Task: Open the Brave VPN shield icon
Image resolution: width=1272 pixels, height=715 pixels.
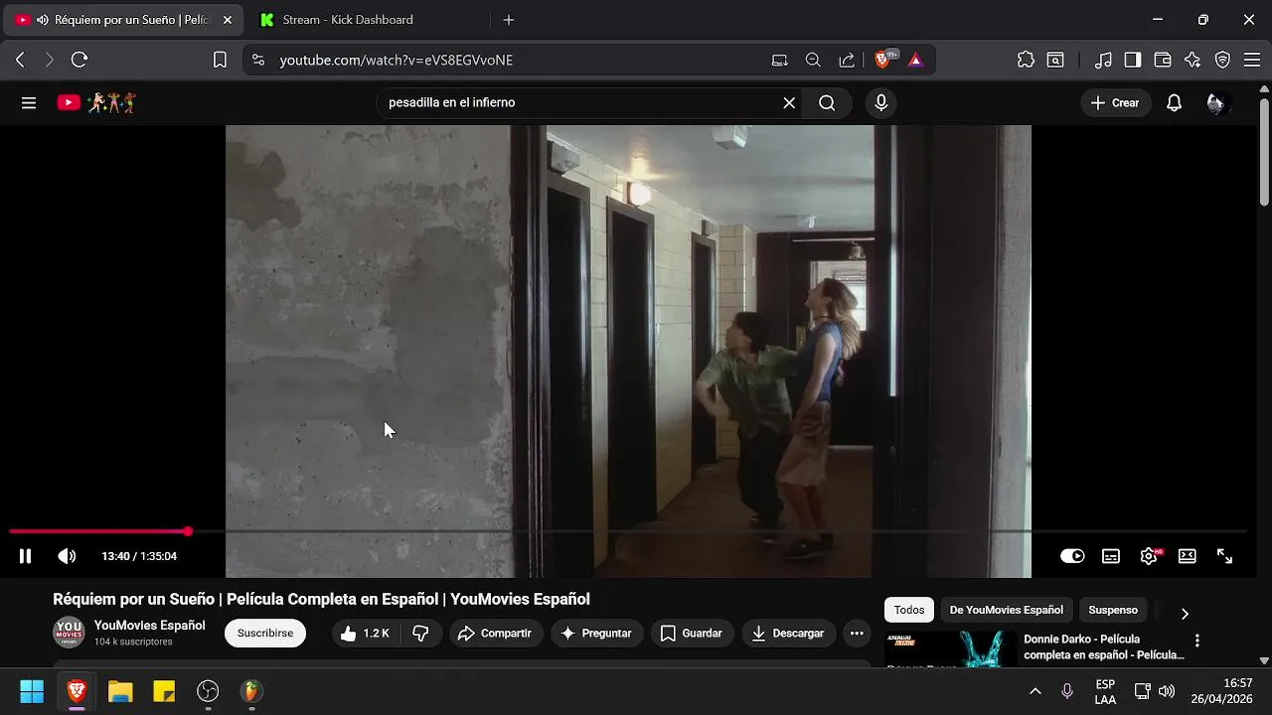Action: 1222,60
